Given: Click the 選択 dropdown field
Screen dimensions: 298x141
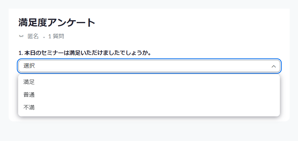Looking at the screenshot, I should [x=149, y=66].
